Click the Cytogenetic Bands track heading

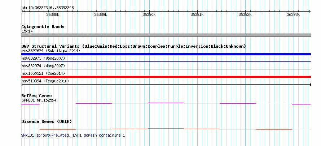click(x=43, y=27)
